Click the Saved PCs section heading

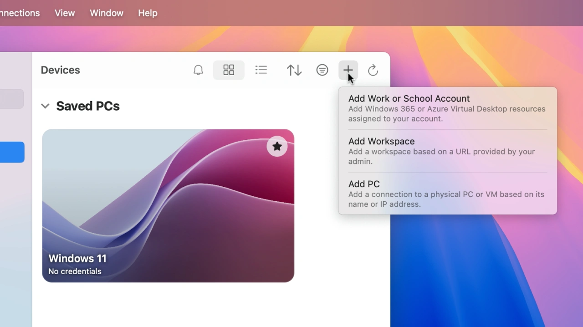87,106
